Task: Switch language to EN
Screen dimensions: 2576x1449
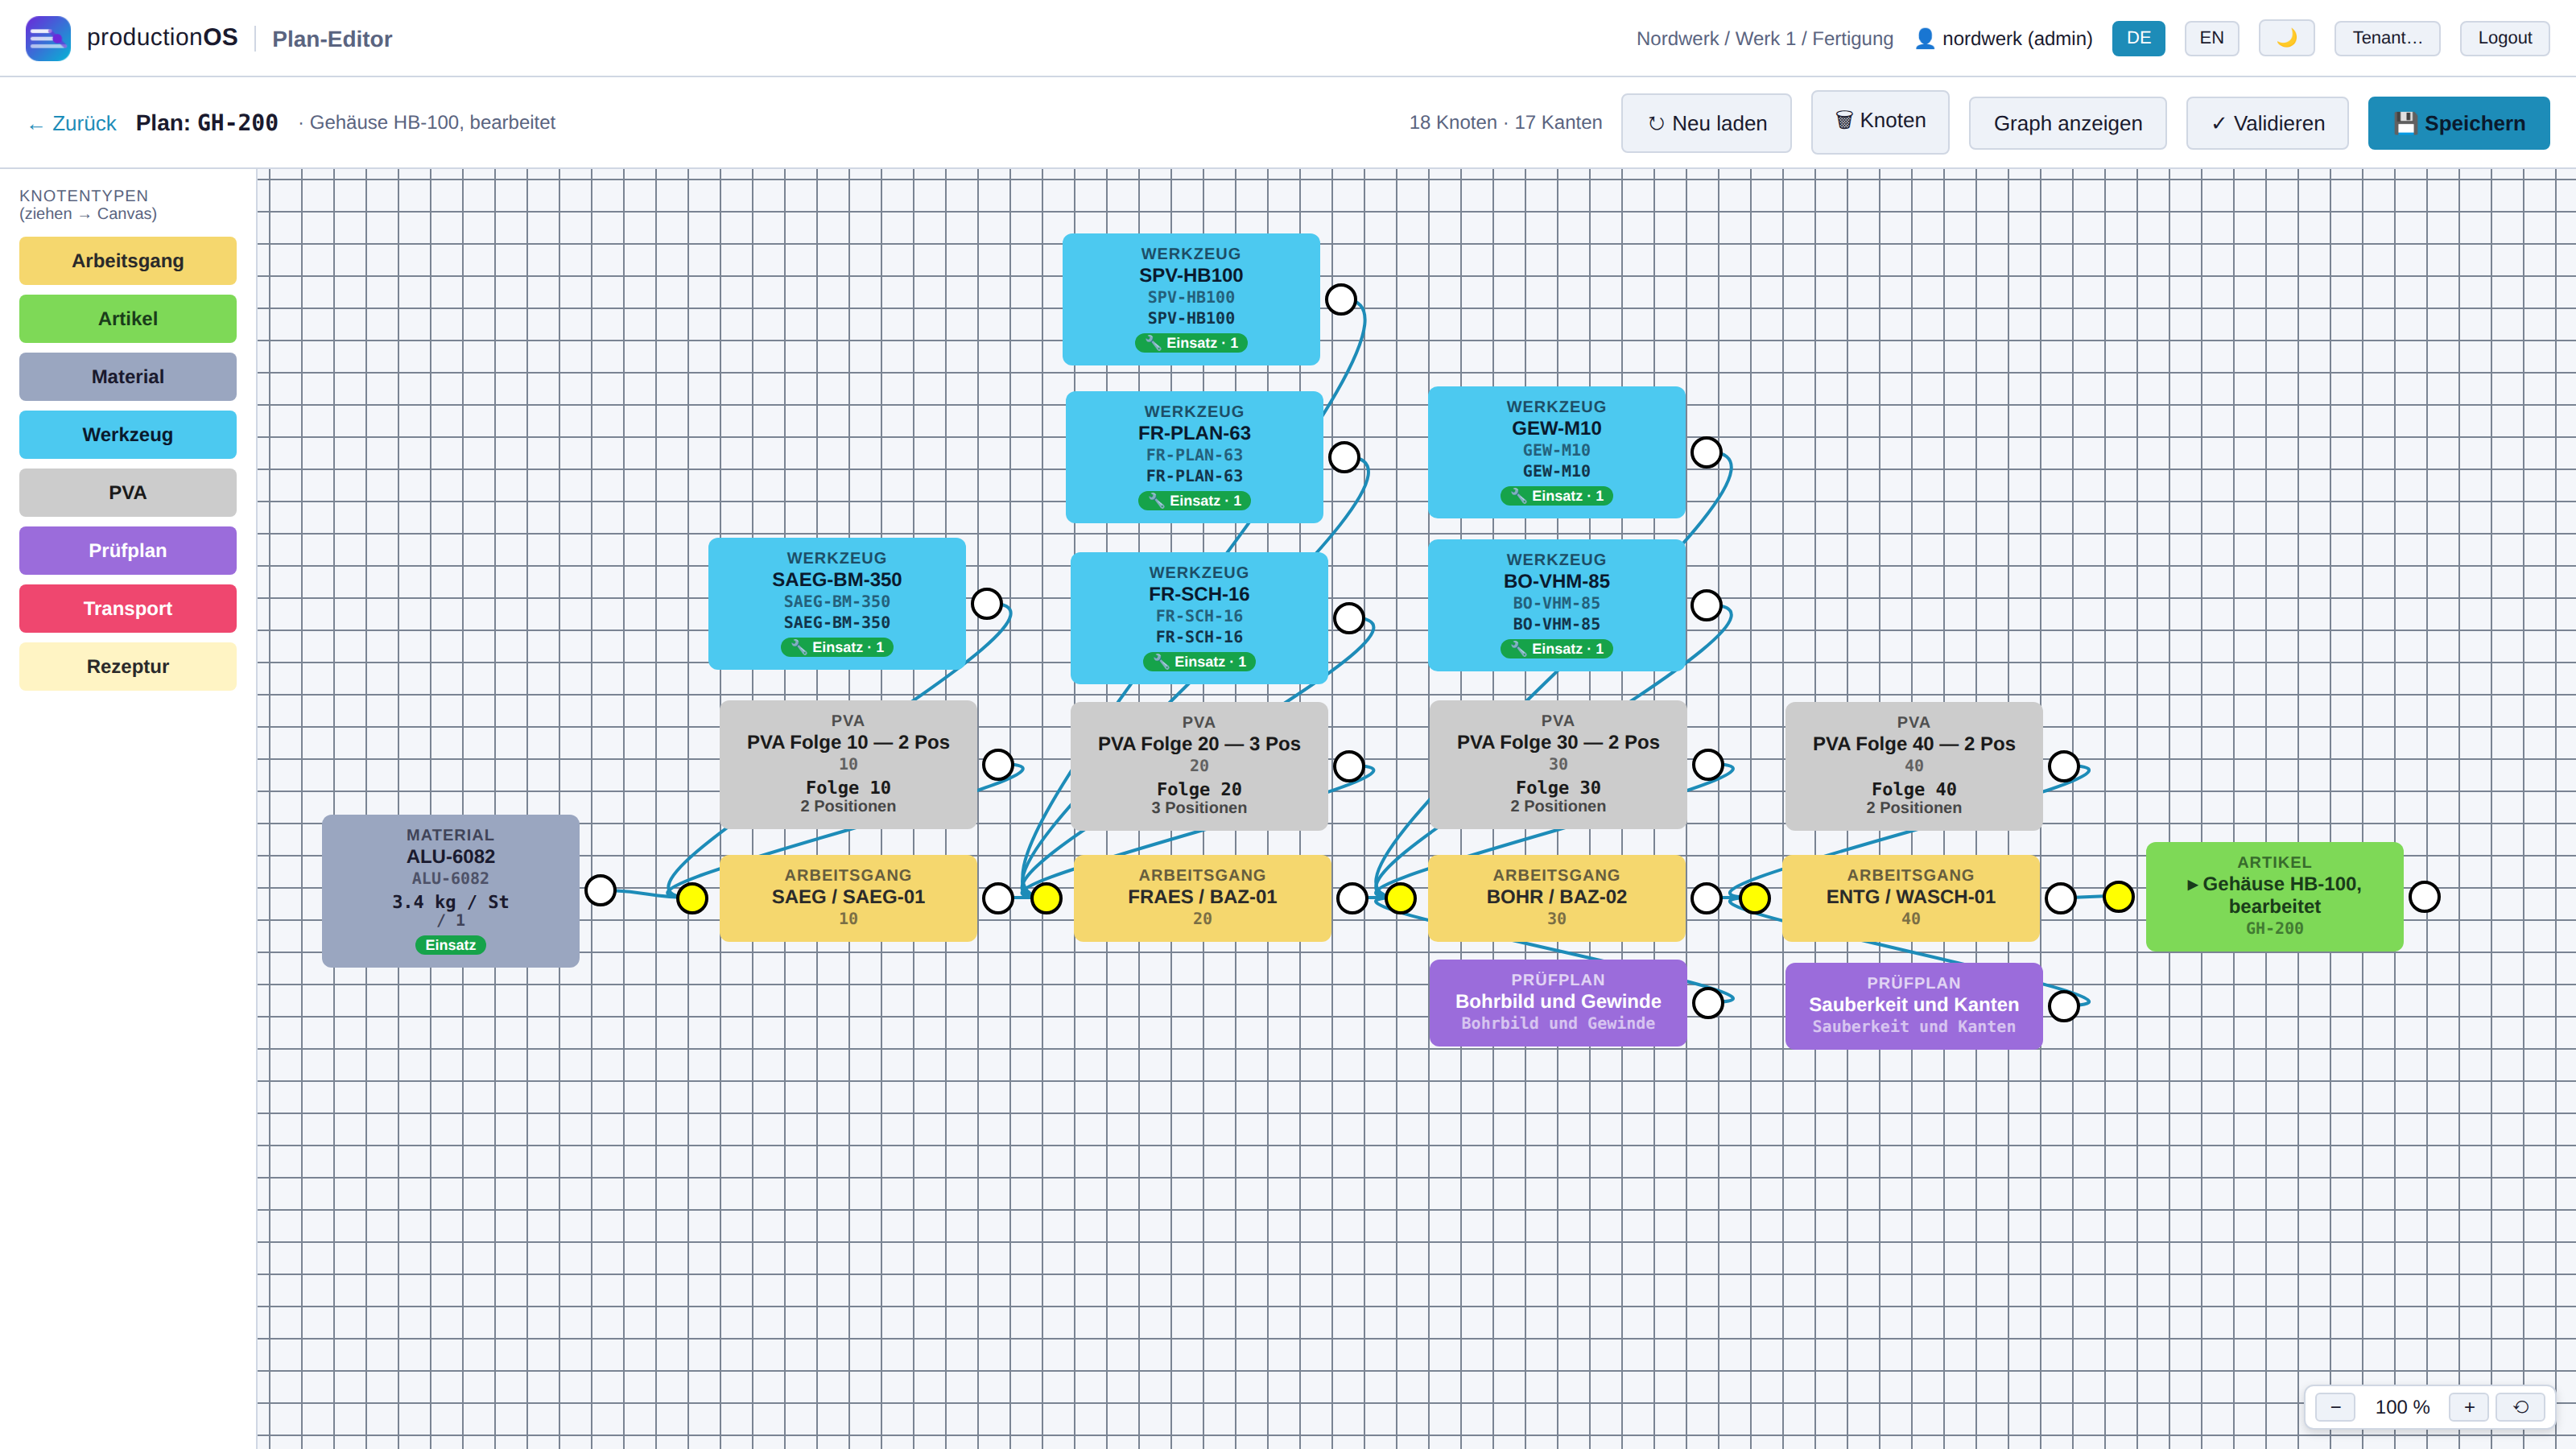Action: tap(2211, 38)
